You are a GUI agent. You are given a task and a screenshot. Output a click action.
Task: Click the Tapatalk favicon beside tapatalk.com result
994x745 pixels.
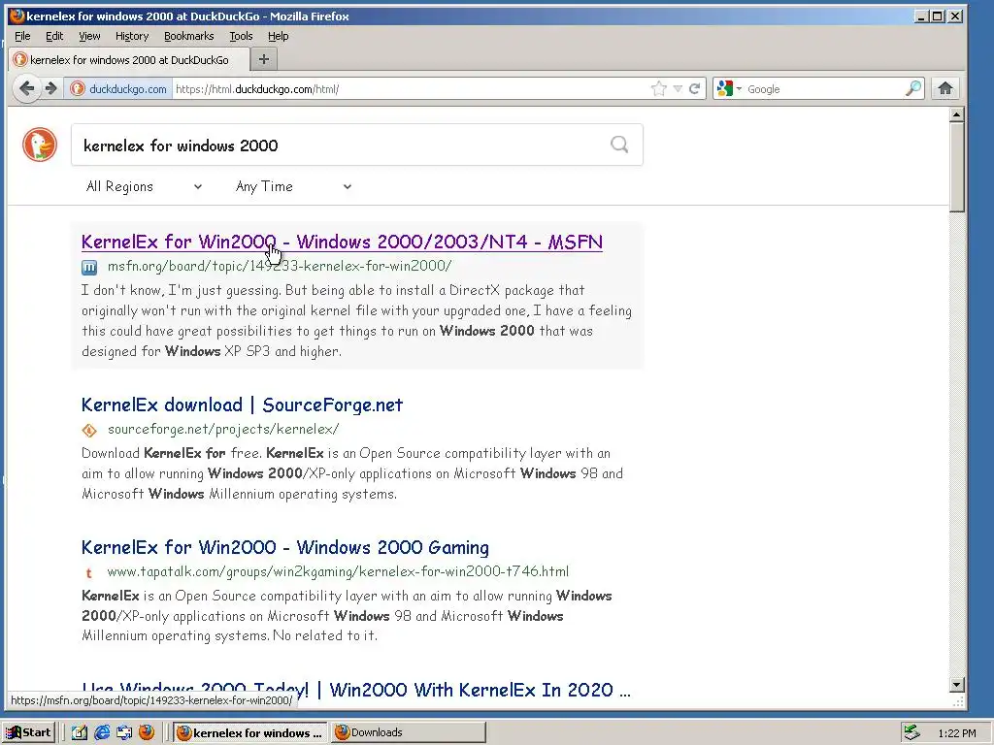(88, 572)
